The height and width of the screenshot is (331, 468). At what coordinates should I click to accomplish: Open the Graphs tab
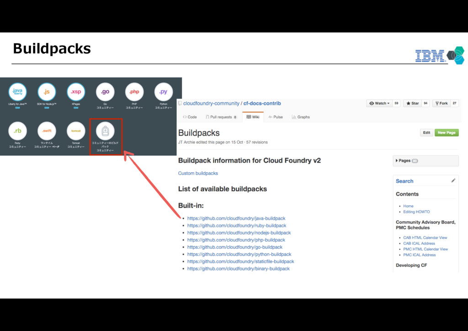pyautogui.click(x=301, y=117)
